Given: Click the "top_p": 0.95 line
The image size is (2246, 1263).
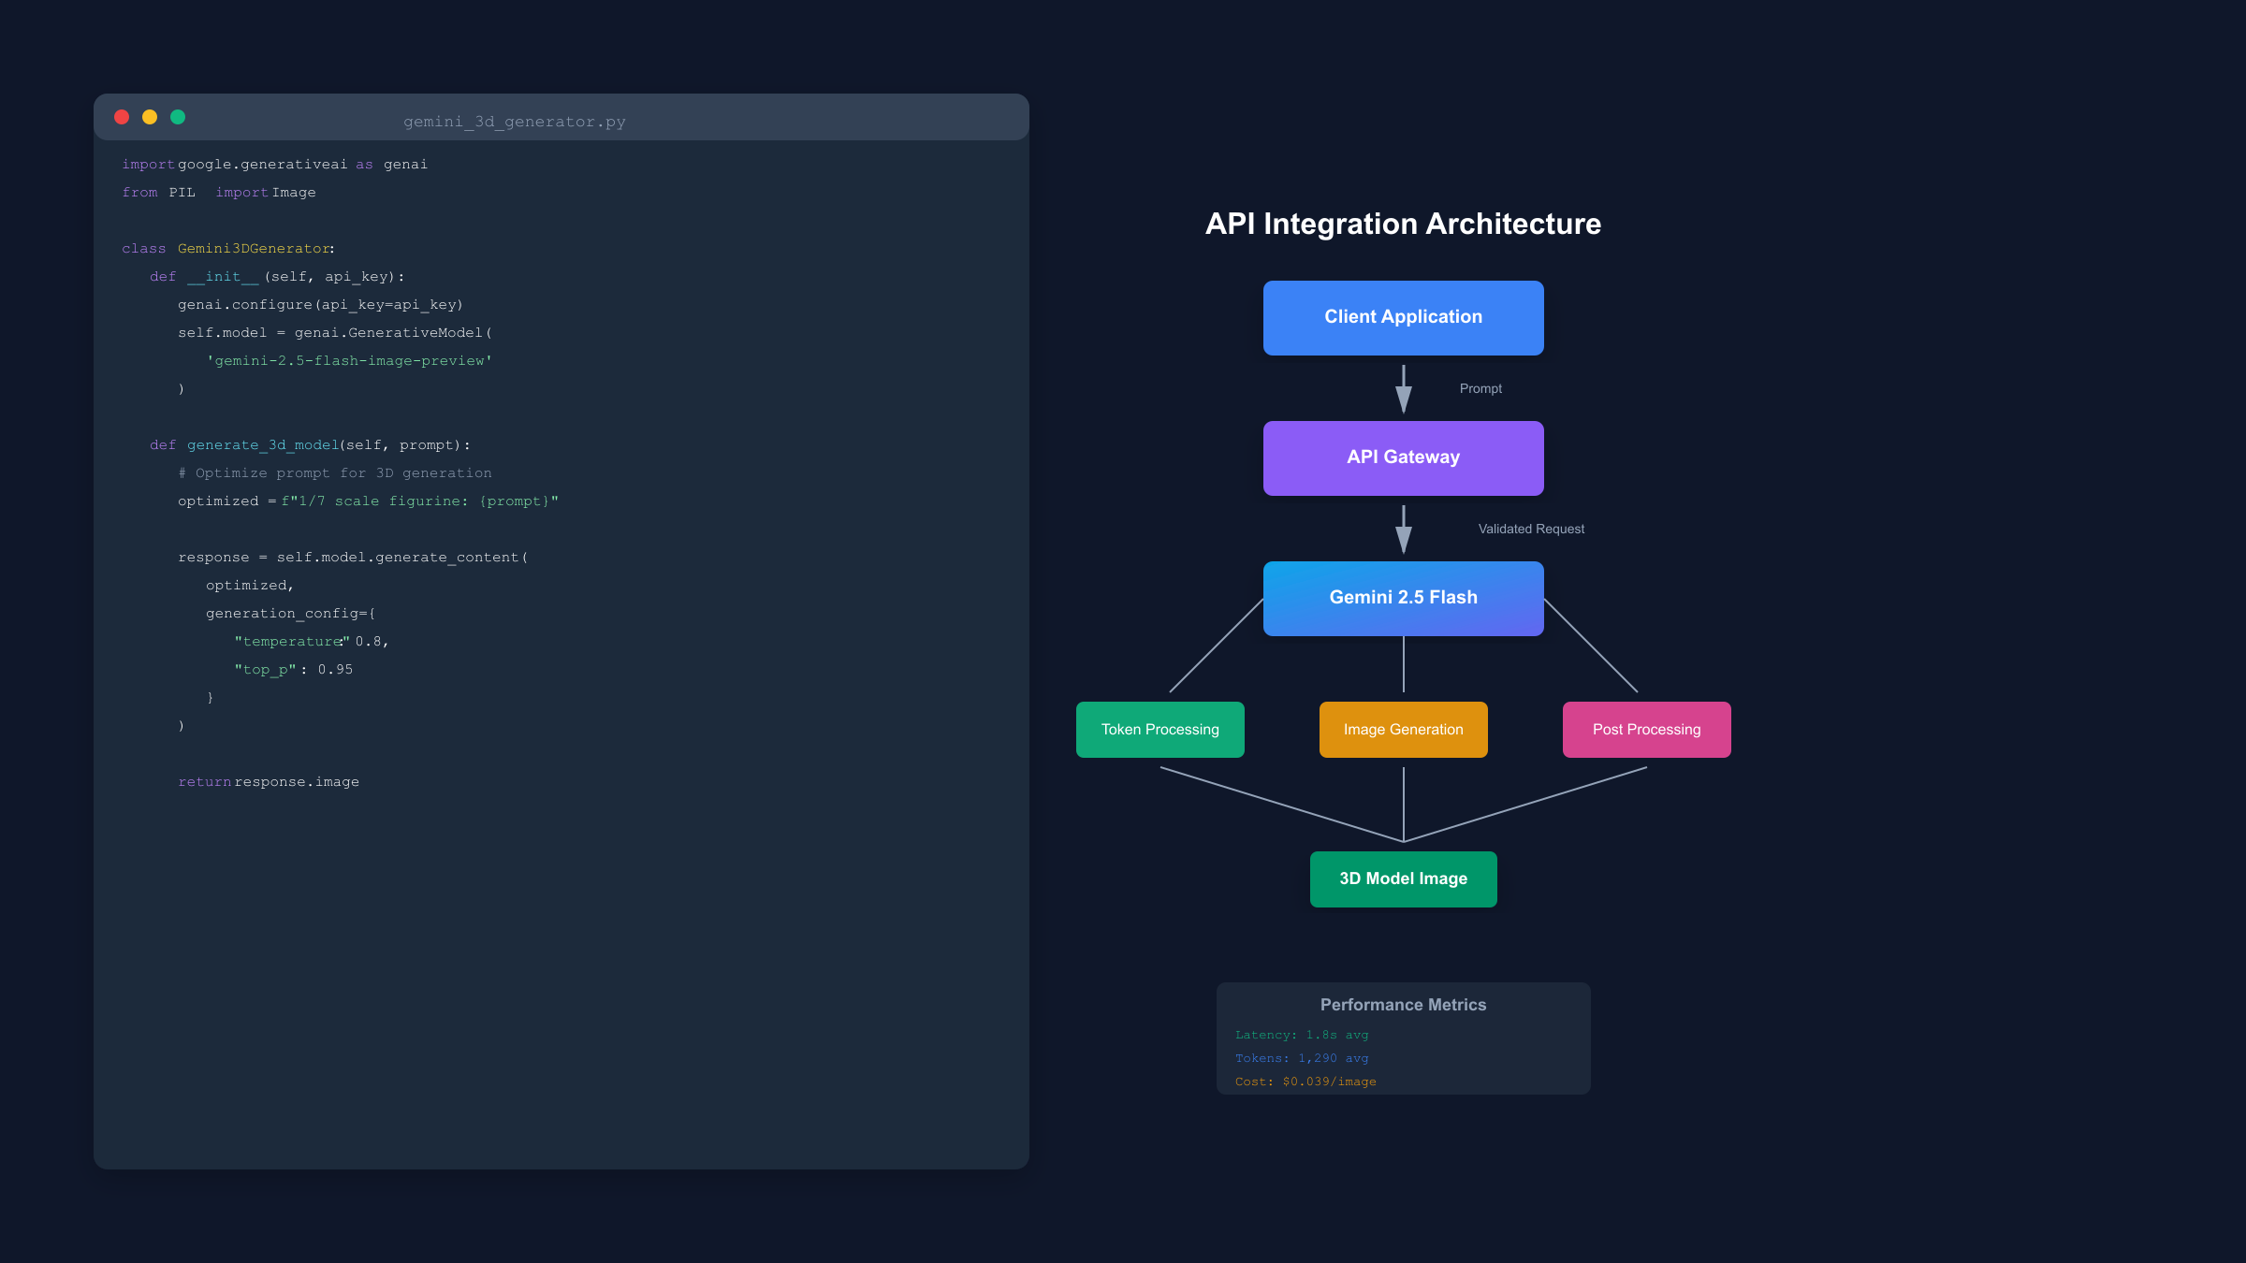Looking at the screenshot, I should click(x=294, y=670).
